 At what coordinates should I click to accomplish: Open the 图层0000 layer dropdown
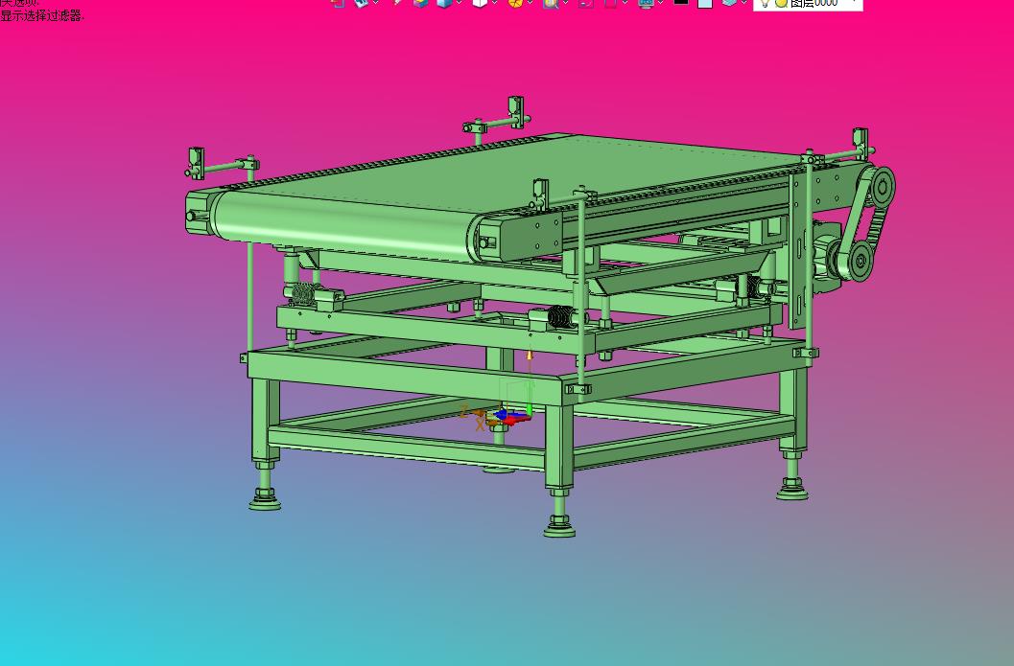pyautogui.click(x=808, y=3)
